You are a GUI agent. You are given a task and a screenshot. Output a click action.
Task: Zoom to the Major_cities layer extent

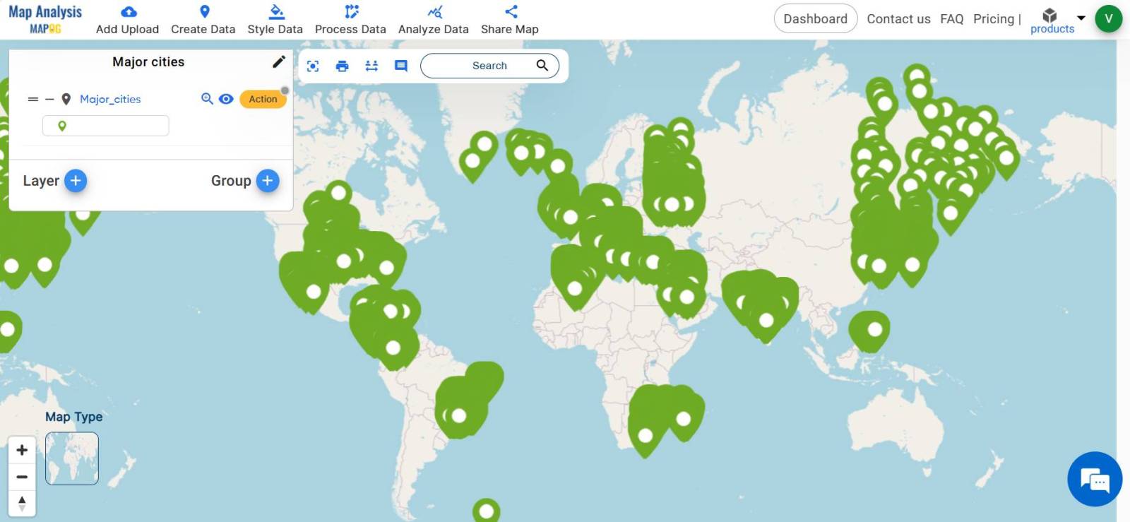coord(207,99)
